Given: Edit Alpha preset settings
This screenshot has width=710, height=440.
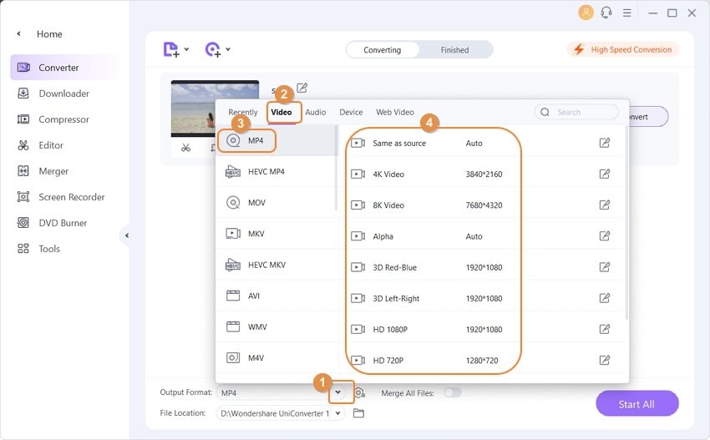Looking at the screenshot, I should tap(605, 235).
